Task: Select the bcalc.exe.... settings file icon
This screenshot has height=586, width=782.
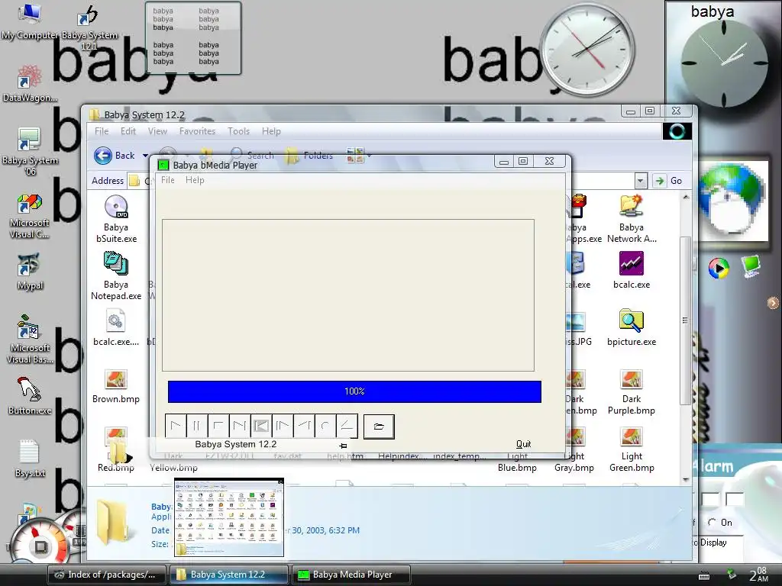Action: (116, 328)
